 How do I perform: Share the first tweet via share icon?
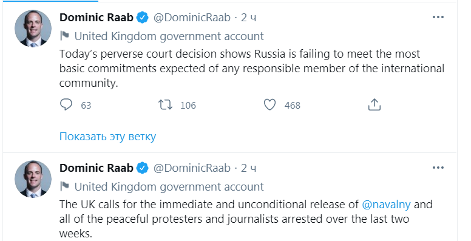point(374,105)
